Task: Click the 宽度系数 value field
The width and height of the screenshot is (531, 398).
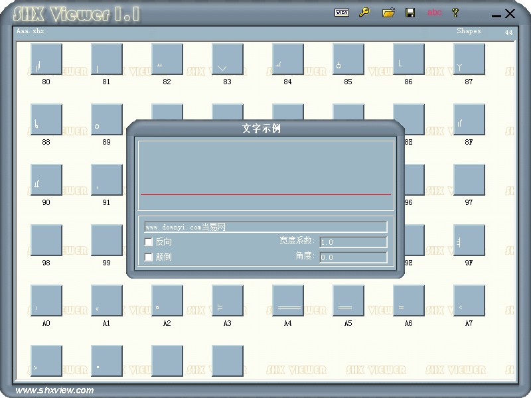Action: point(353,242)
